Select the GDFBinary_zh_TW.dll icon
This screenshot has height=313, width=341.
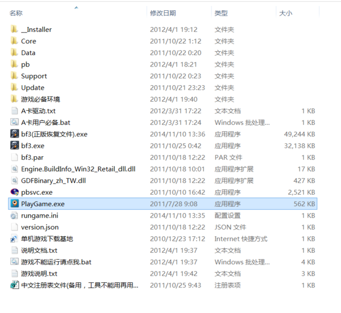pyautogui.click(x=14, y=181)
